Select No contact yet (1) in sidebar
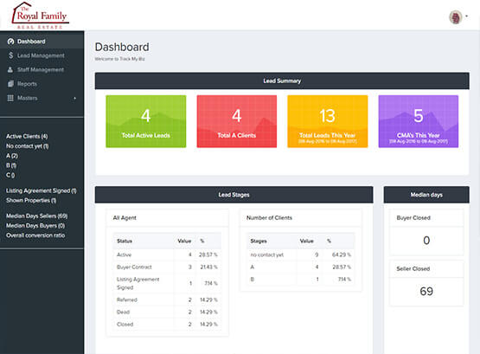Image resolution: width=480 pixels, height=354 pixels. click(x=28, y=146)
